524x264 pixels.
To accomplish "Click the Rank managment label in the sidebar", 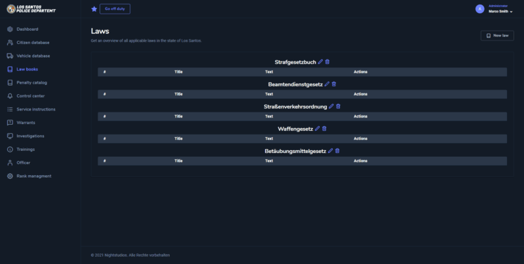I will 34,176.
